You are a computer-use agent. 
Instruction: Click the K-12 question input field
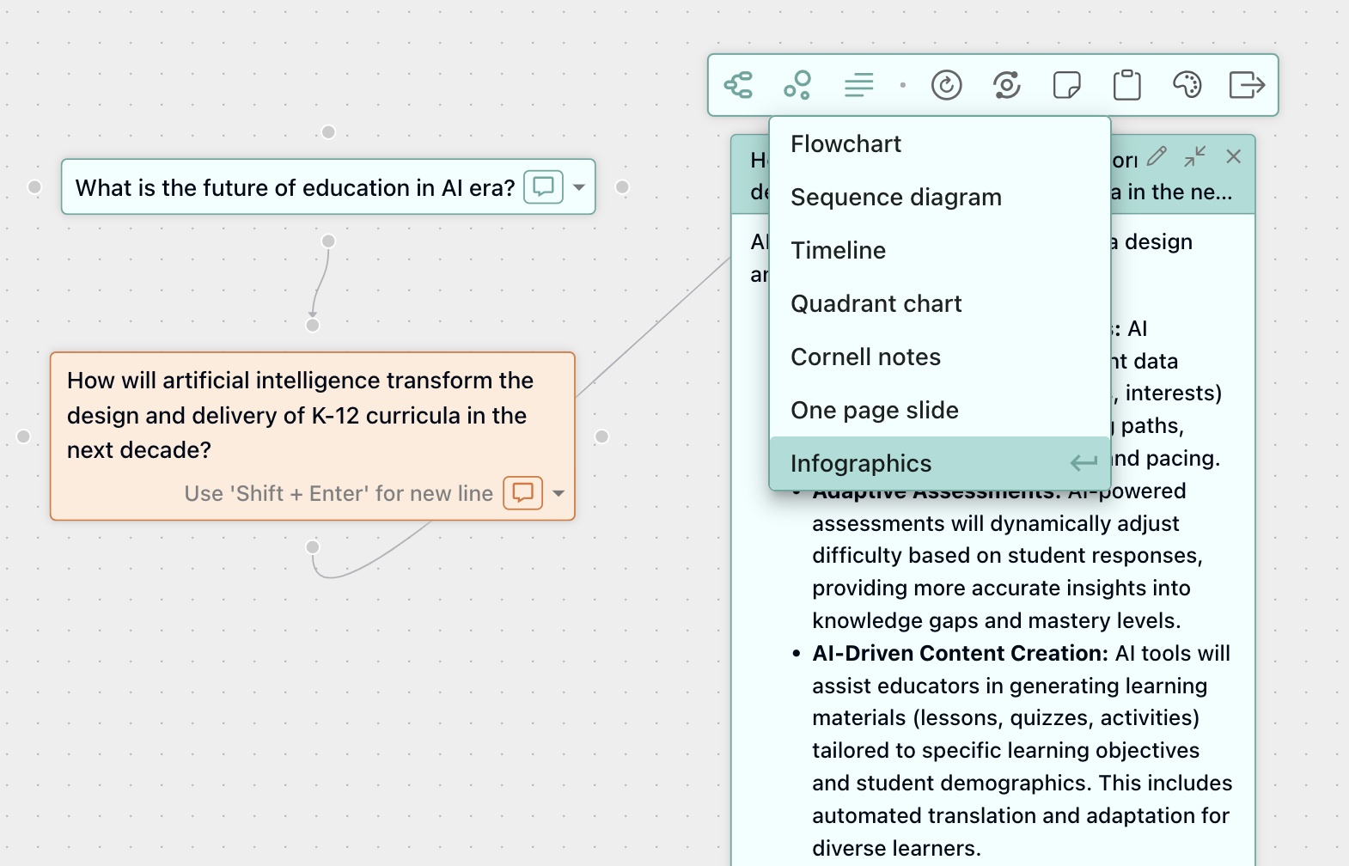[x=301, y=415]
